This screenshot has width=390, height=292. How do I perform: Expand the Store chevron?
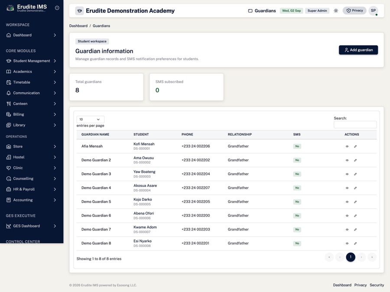pos(55,147)
